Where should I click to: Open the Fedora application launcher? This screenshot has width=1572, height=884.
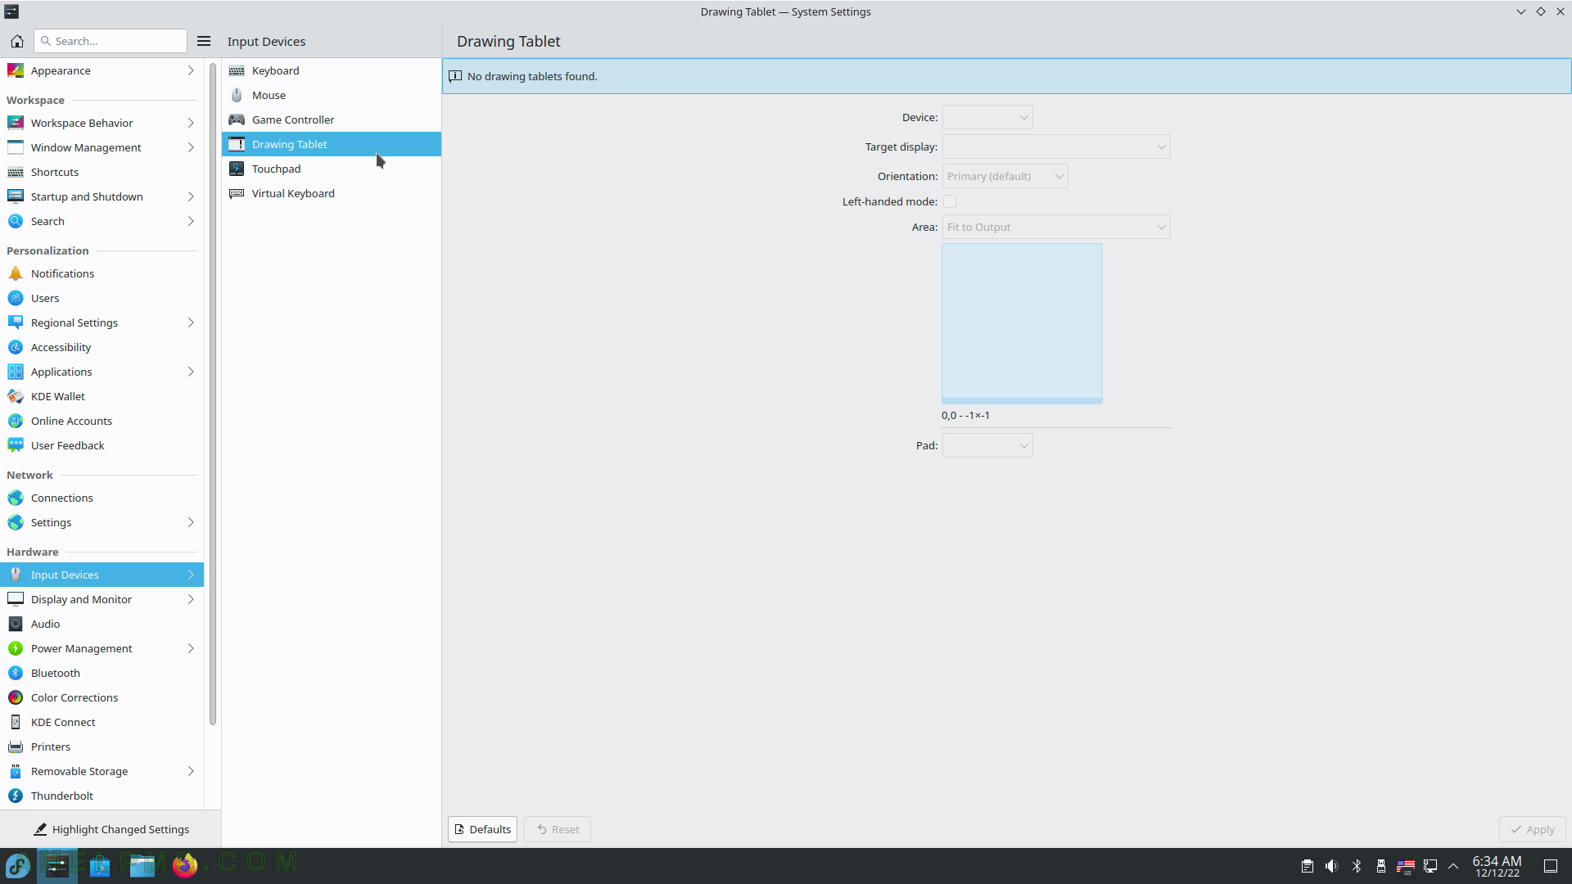tap(18, 865)
